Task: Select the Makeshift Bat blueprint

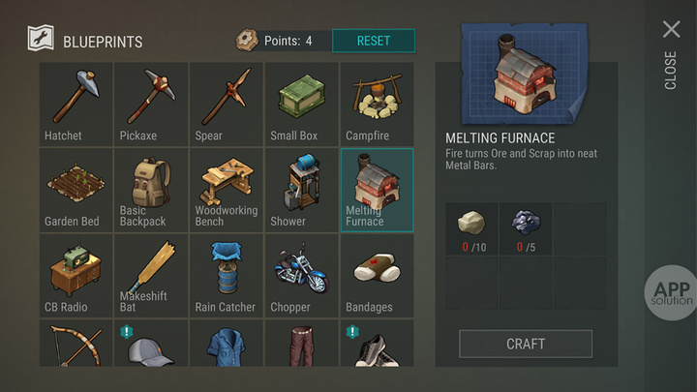Action: 151,276
